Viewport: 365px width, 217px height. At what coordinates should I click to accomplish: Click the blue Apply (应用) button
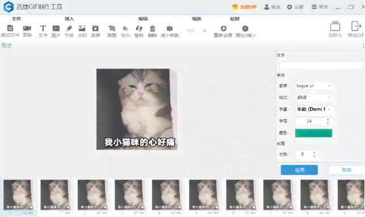(x=299, y=170)
